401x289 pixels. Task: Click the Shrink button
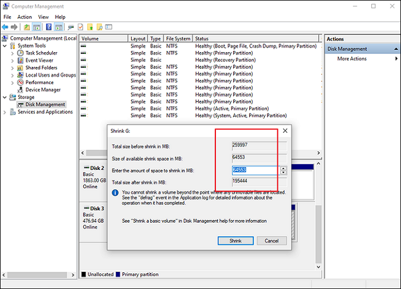[x=235, y=241]
